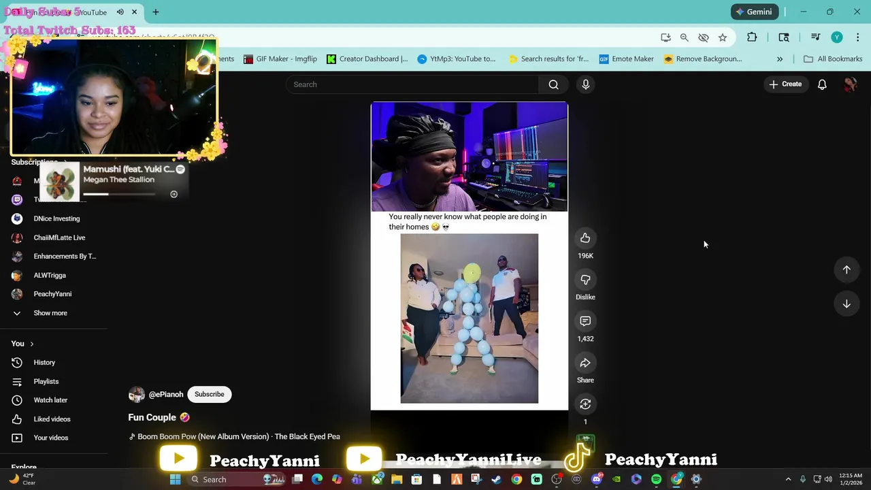The height and width of the screenshot is (490, 871).
Task: Like the Short with the thumbs-up icon
Action: click(585, 238)
